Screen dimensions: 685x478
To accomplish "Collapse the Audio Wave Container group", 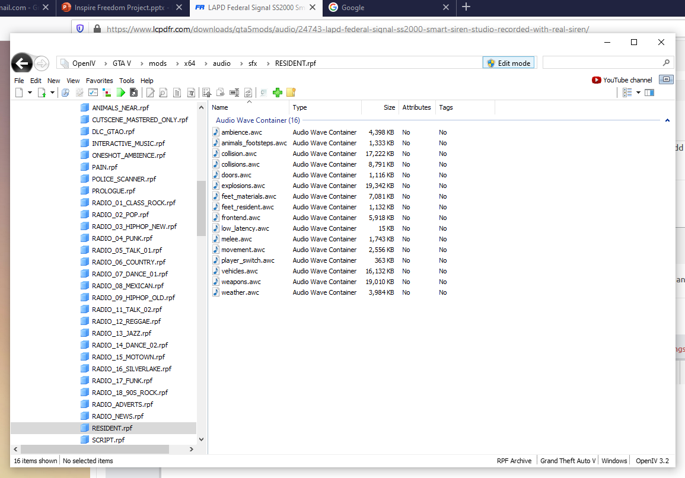I will [x=667, y=120].
